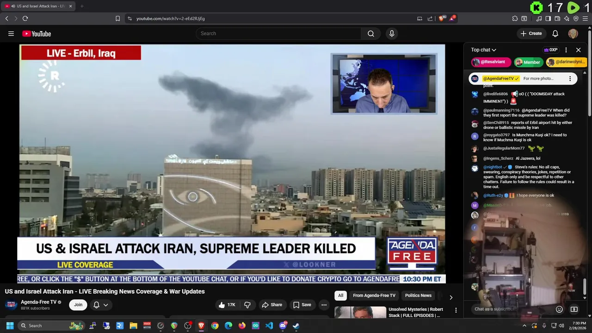Open Brave Wallet icon
The width and height of the screenshot is (592, 333).
[557, 18]
